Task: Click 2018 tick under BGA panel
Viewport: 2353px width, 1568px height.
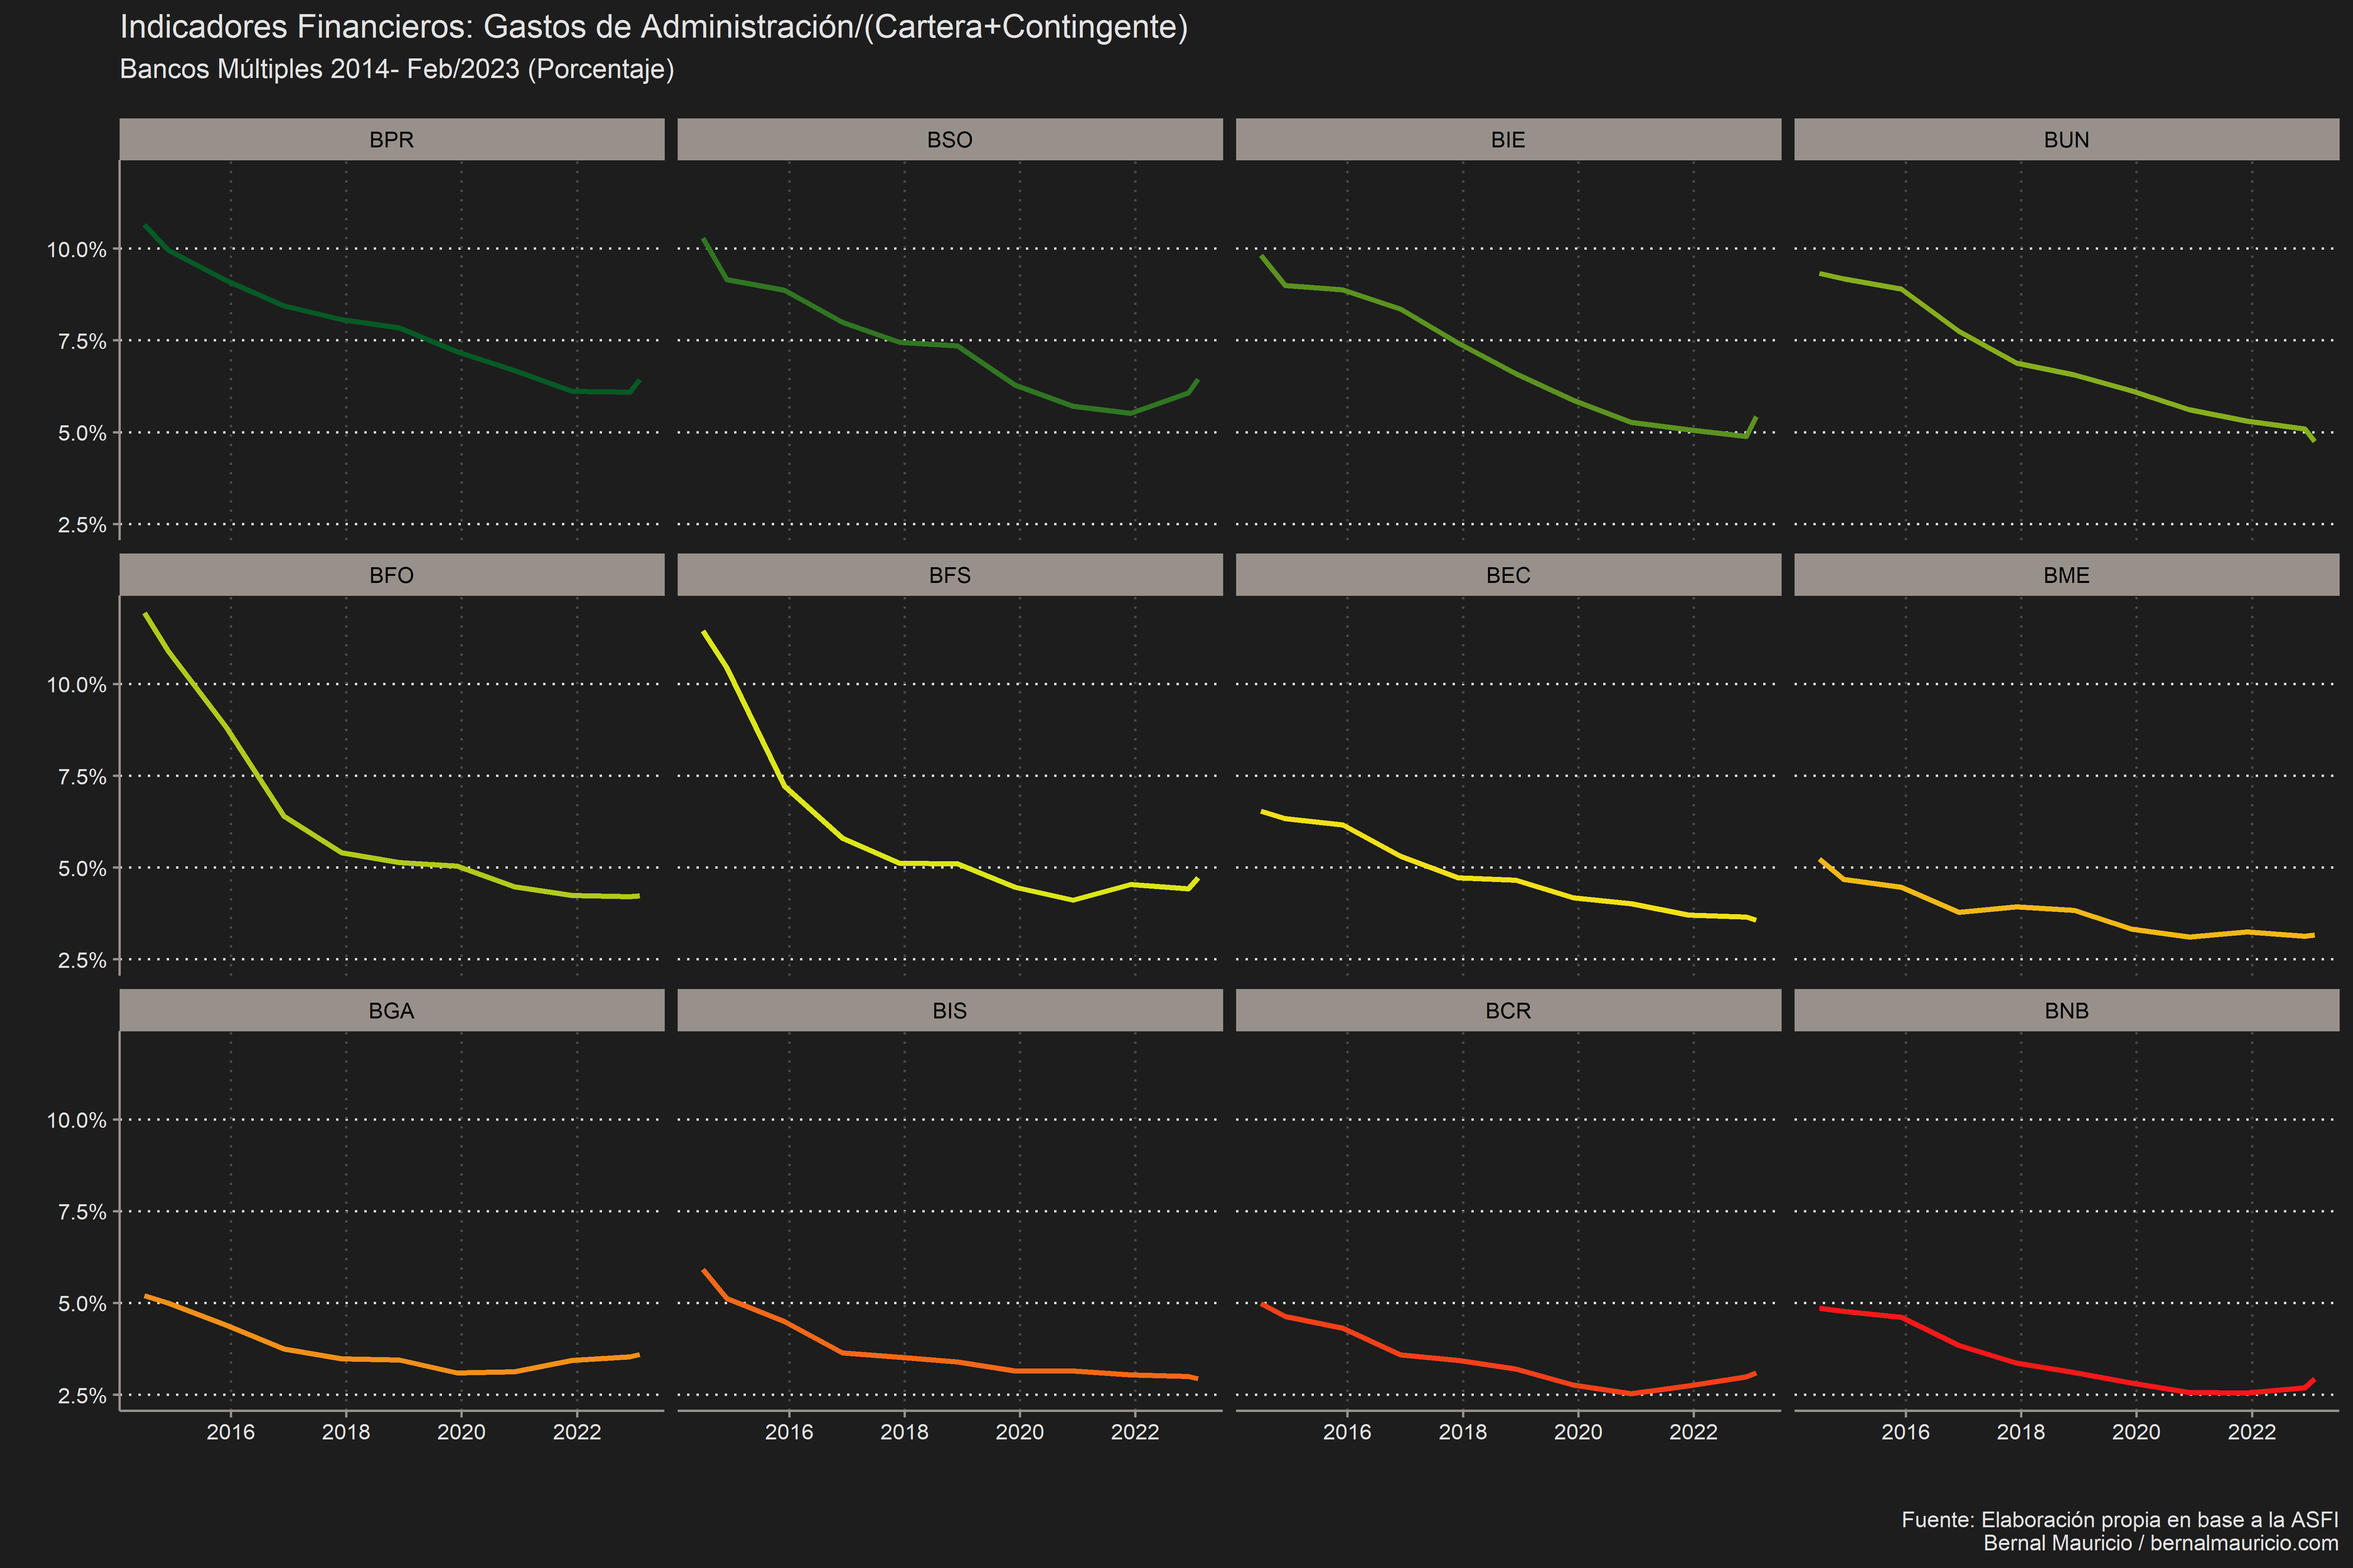Action: (346, 1432)
